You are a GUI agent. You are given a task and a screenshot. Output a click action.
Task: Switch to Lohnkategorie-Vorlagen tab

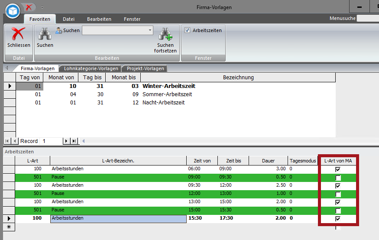[91, 68]
